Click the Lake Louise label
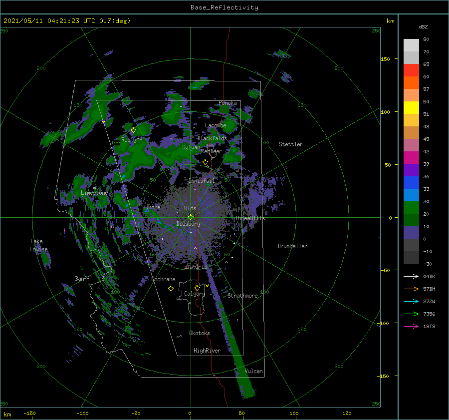The image size is (449, 420). [x=38, y=245]
